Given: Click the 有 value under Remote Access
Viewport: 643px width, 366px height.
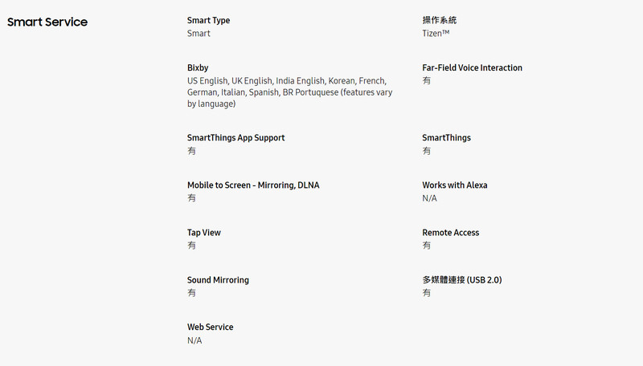Looking at the screenshot, I should pyautogui.click(x=427, y=246).
